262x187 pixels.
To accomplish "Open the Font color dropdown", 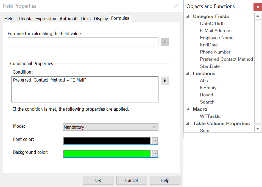I will point(155,141).
